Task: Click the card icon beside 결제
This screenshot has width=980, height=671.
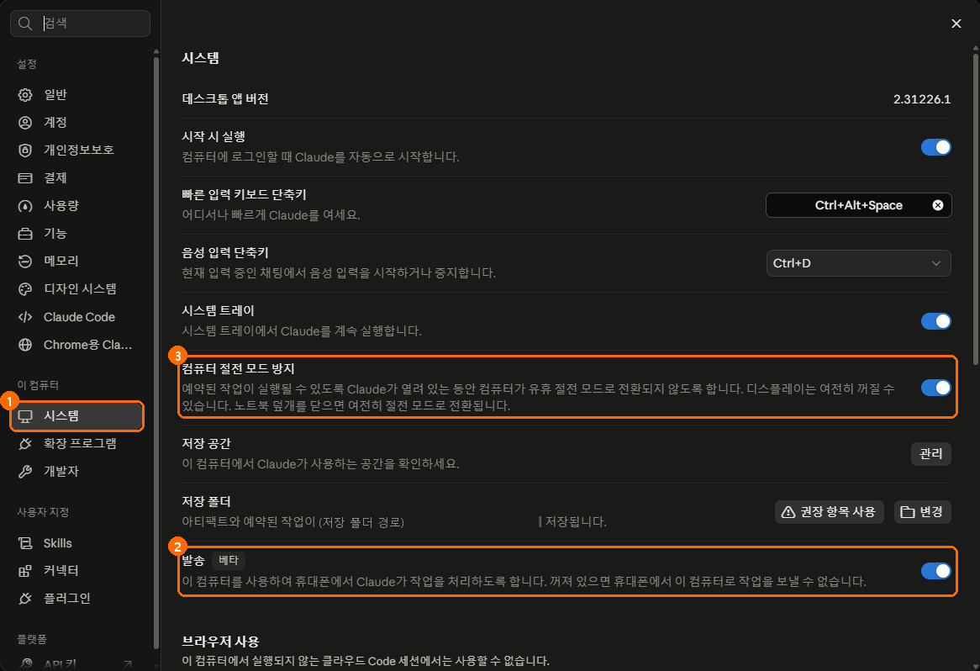Action: 25,178
